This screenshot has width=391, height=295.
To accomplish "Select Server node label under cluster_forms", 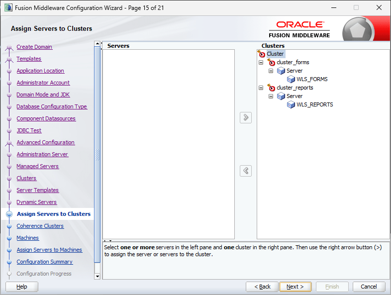I will [x=294, y=71].
